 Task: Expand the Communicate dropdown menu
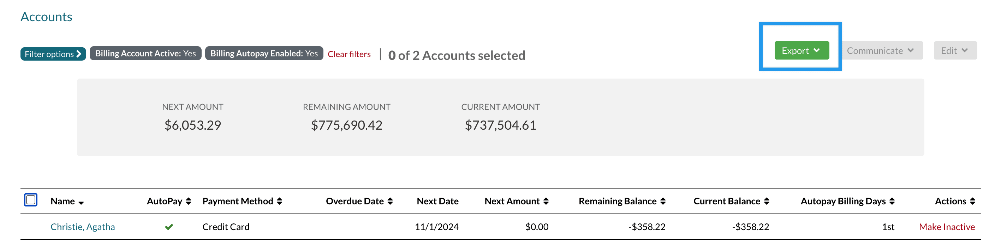point(880,51)
